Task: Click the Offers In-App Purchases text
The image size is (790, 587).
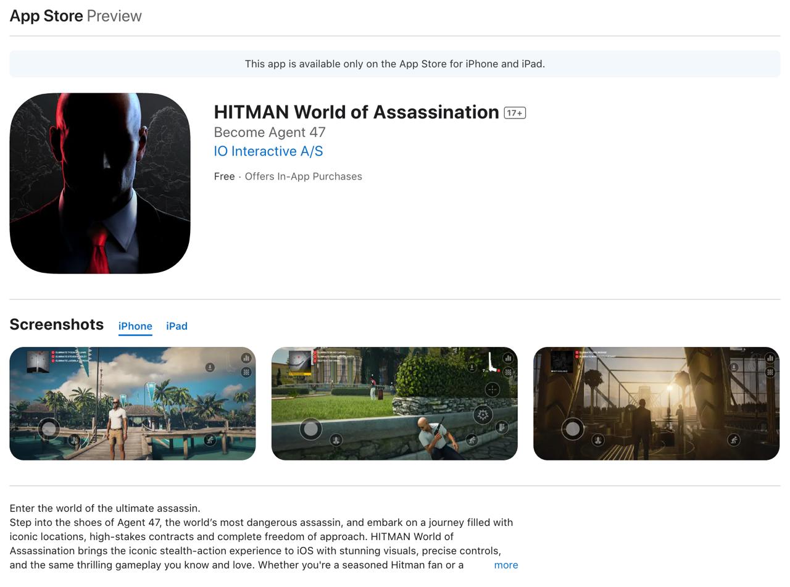Action: pyautogui.click(x=304, y=177)
